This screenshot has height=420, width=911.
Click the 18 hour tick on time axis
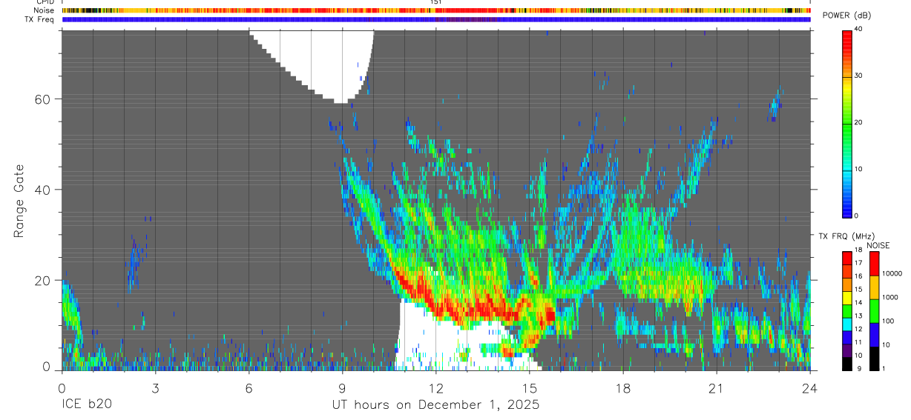pyautogui.click(x=623, y=387)
